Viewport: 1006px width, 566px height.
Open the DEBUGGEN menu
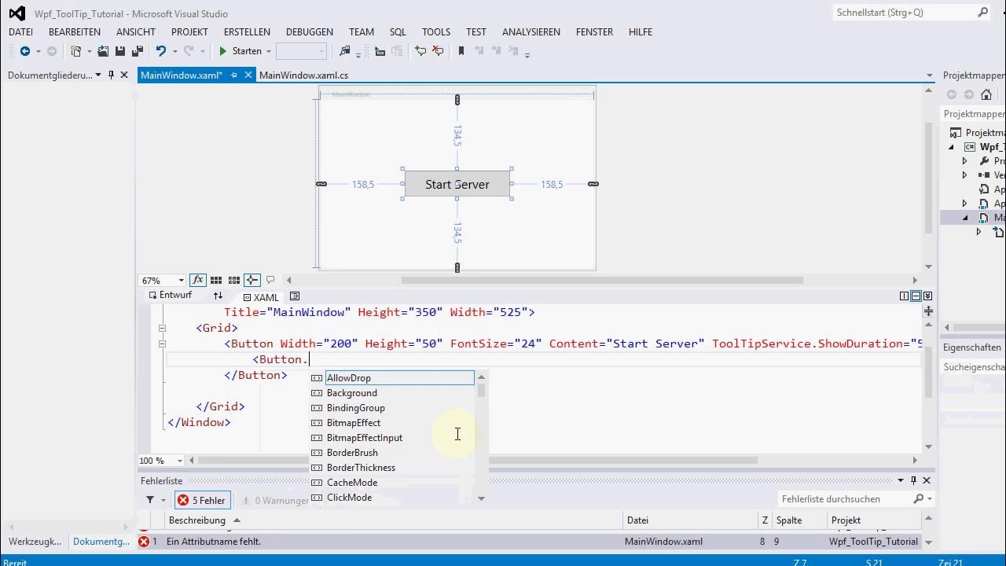click(310, 31)
